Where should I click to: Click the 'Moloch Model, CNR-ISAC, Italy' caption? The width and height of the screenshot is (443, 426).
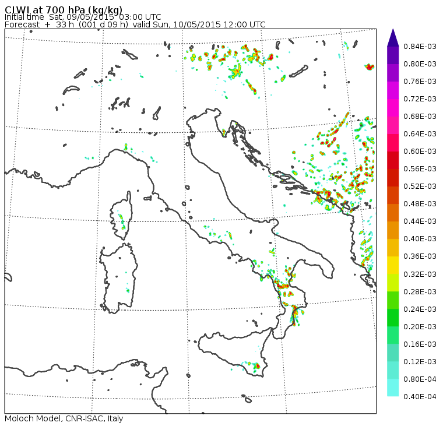click(x=64, y=418)
